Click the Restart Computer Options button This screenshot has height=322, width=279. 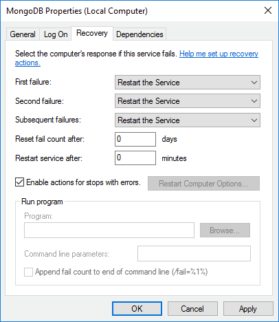click(203, 184)
